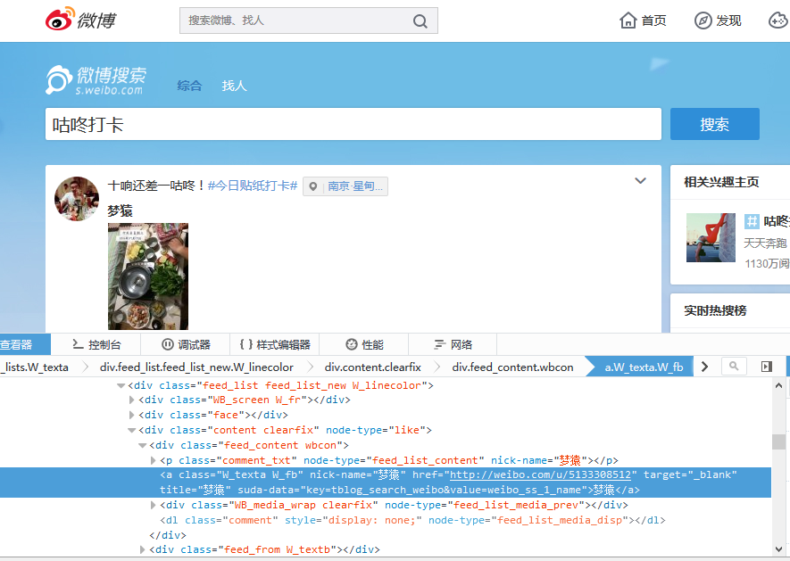Click the 发现 text link
This screenshot has height=561, width=790.
[x=728, y=21]
